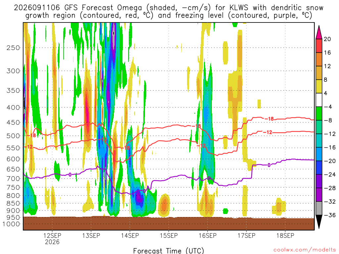
Task: Click the 20 label on the color bar
Action: [327, 39]
